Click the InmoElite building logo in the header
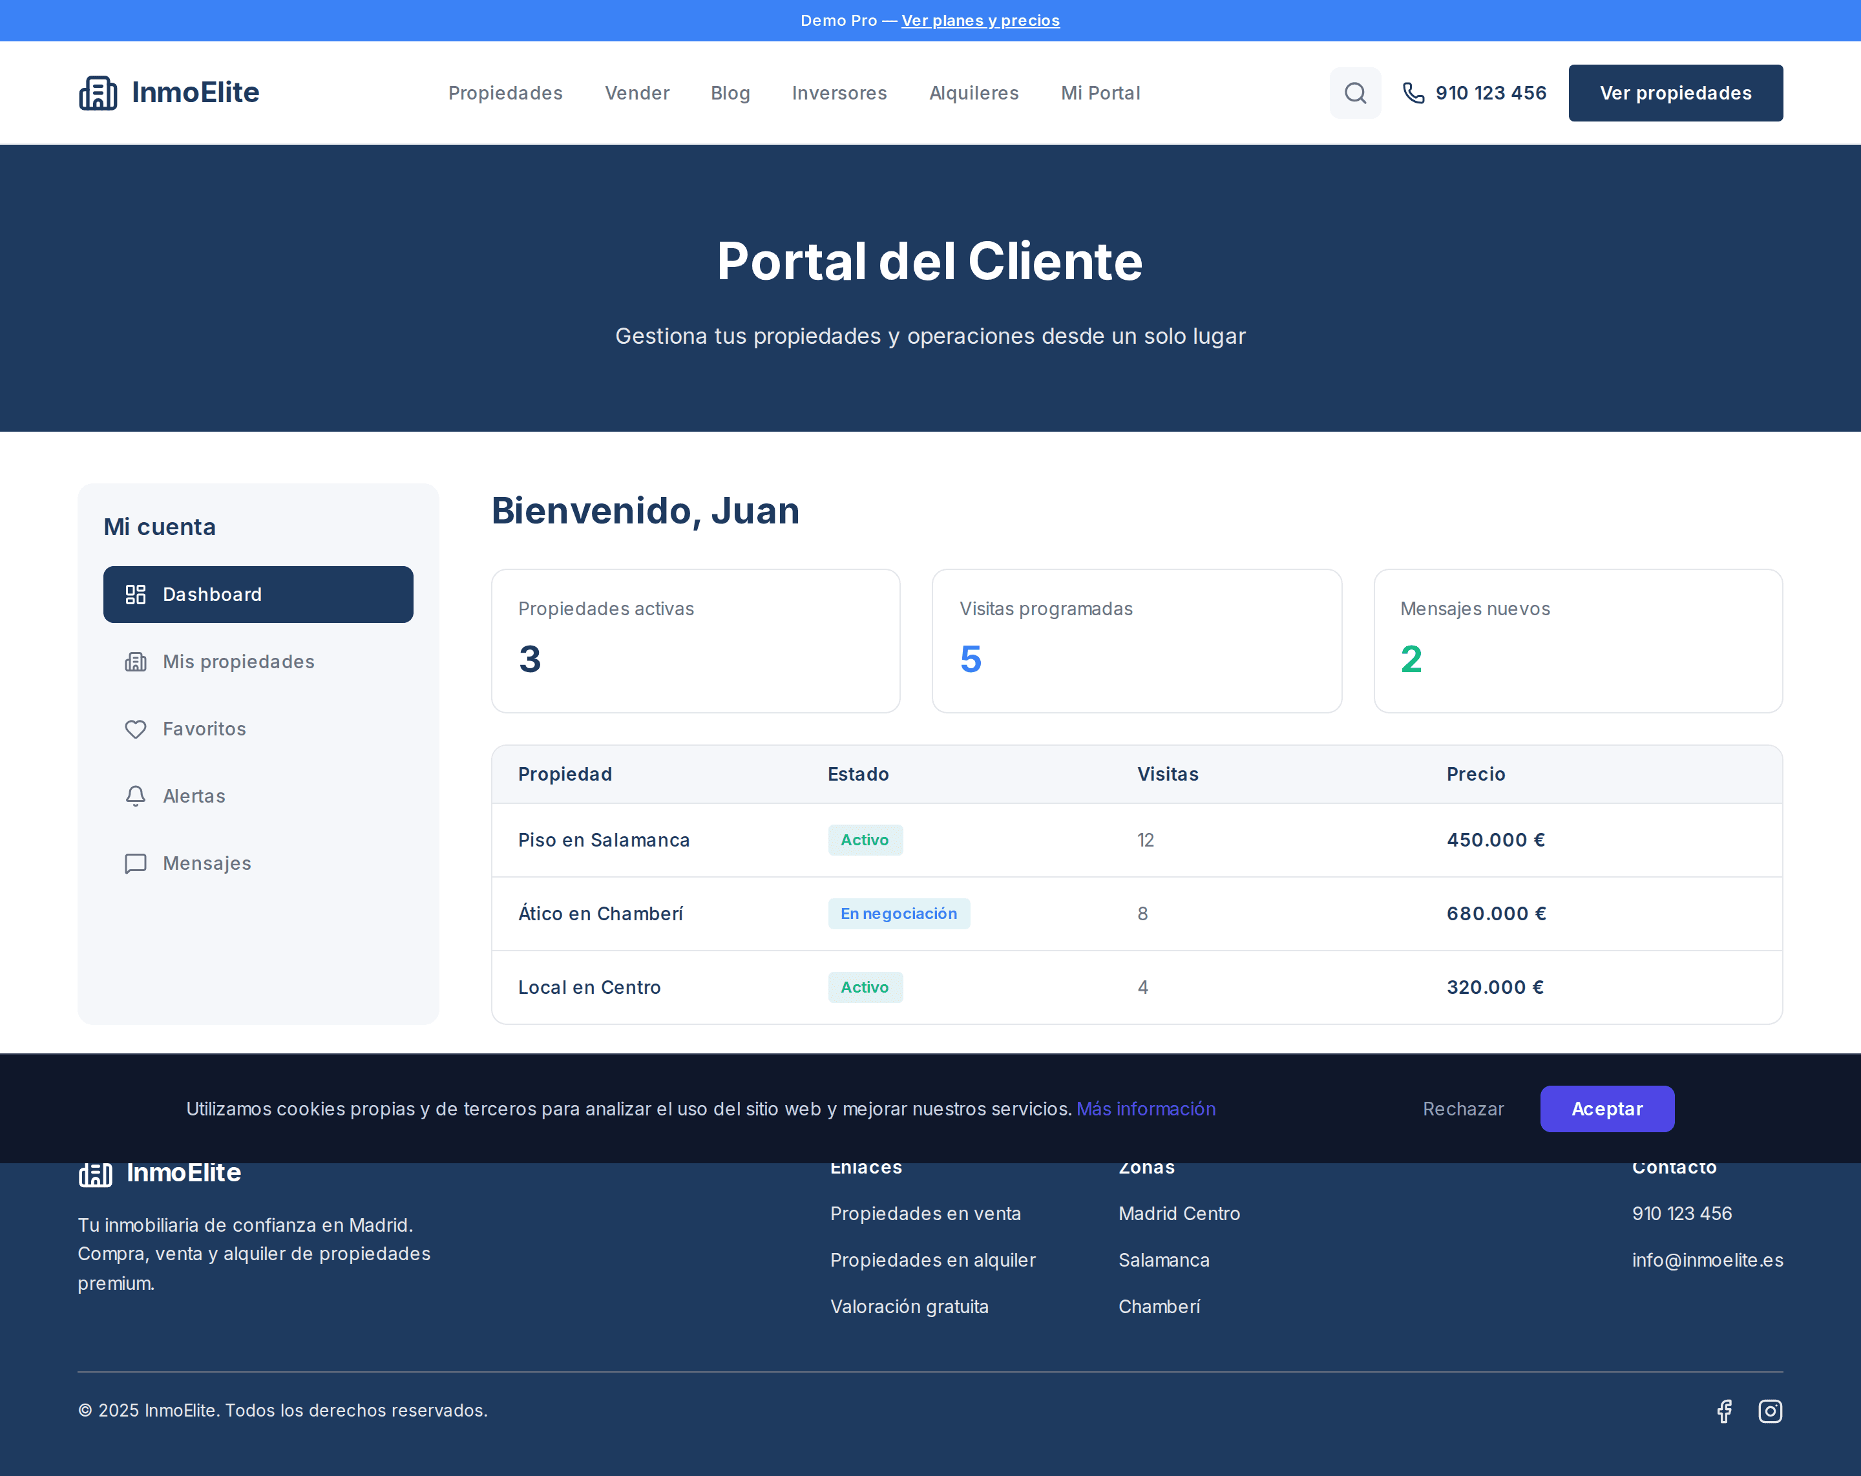This screenshot has width=1861, height=1476. [98, 92]
